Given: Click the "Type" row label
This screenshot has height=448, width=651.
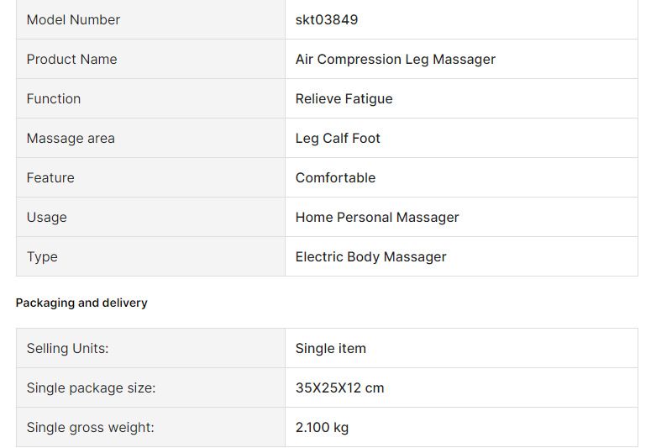Looking at the screenshot, I should tap(42, 256).
